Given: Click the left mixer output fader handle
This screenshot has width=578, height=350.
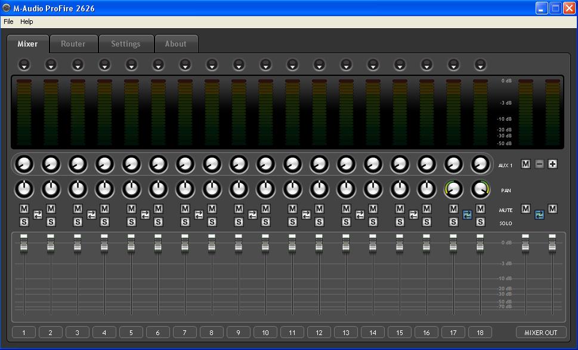Looking at the screenshot, I should click(x=526, y=243).
